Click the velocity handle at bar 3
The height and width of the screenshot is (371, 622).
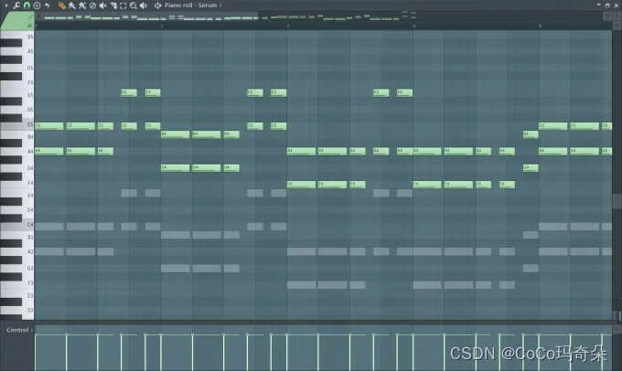(287, 335)
